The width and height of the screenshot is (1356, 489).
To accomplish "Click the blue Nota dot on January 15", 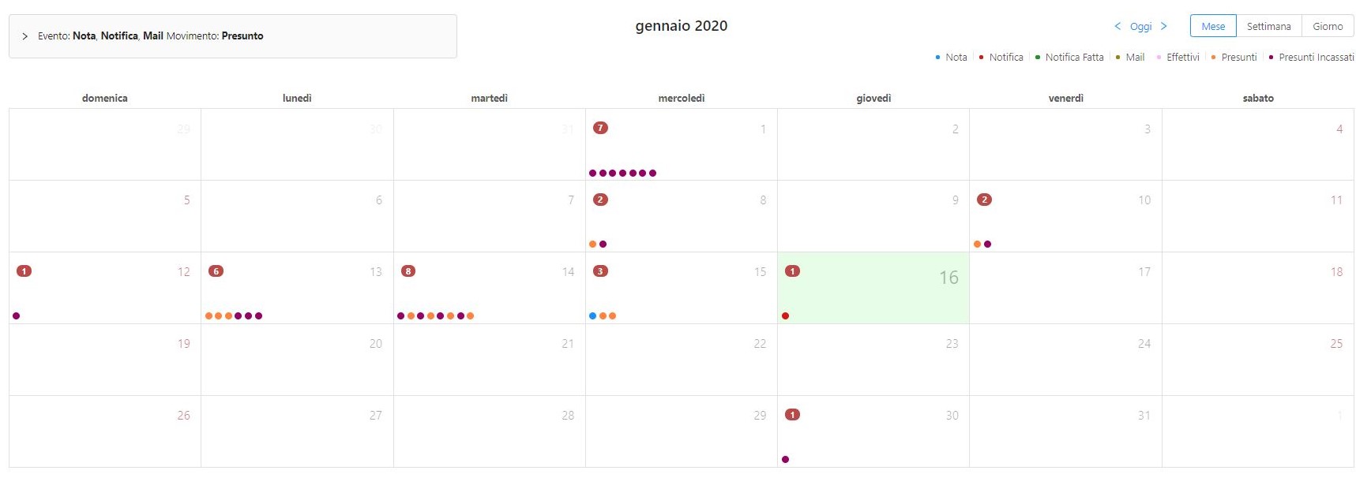I will (592, 316).
